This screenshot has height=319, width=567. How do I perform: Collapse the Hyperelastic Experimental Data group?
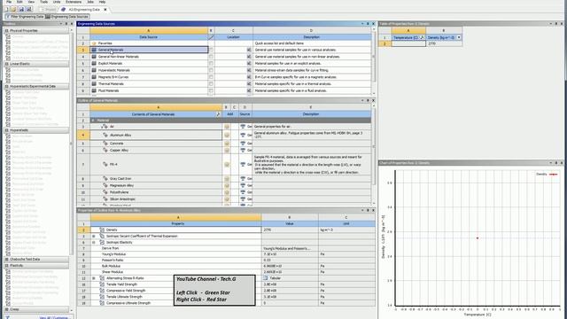click(6, 87)
